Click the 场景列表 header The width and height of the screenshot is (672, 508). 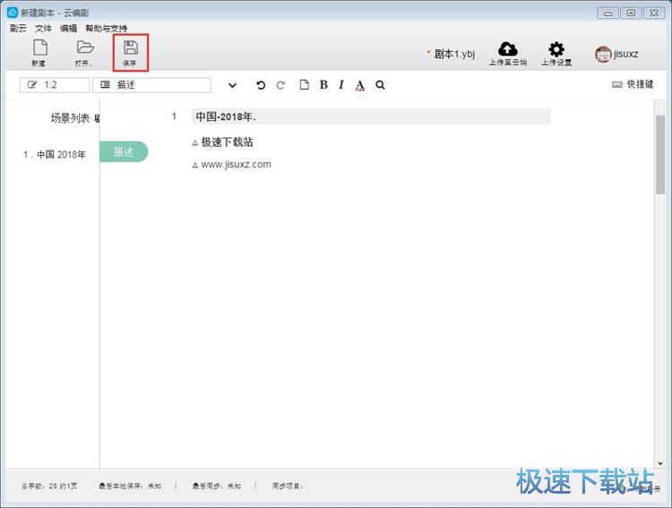[x=70, y=118]
